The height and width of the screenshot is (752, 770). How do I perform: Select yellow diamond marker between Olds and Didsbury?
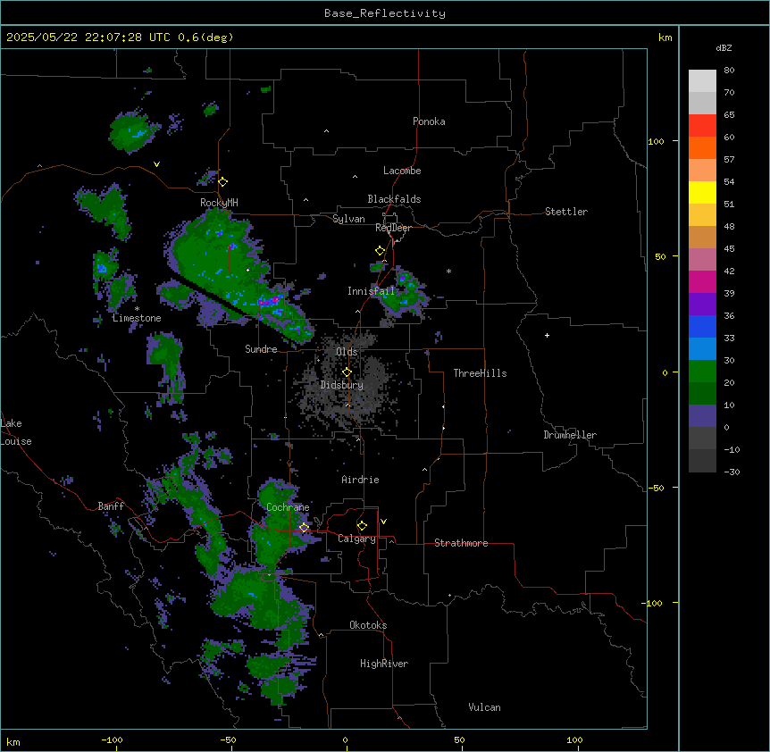[x=347, y=372]
